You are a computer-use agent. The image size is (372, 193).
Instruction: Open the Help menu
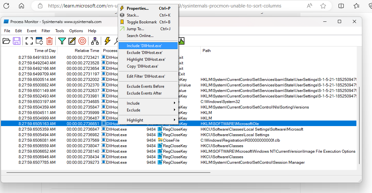point(92,31)
